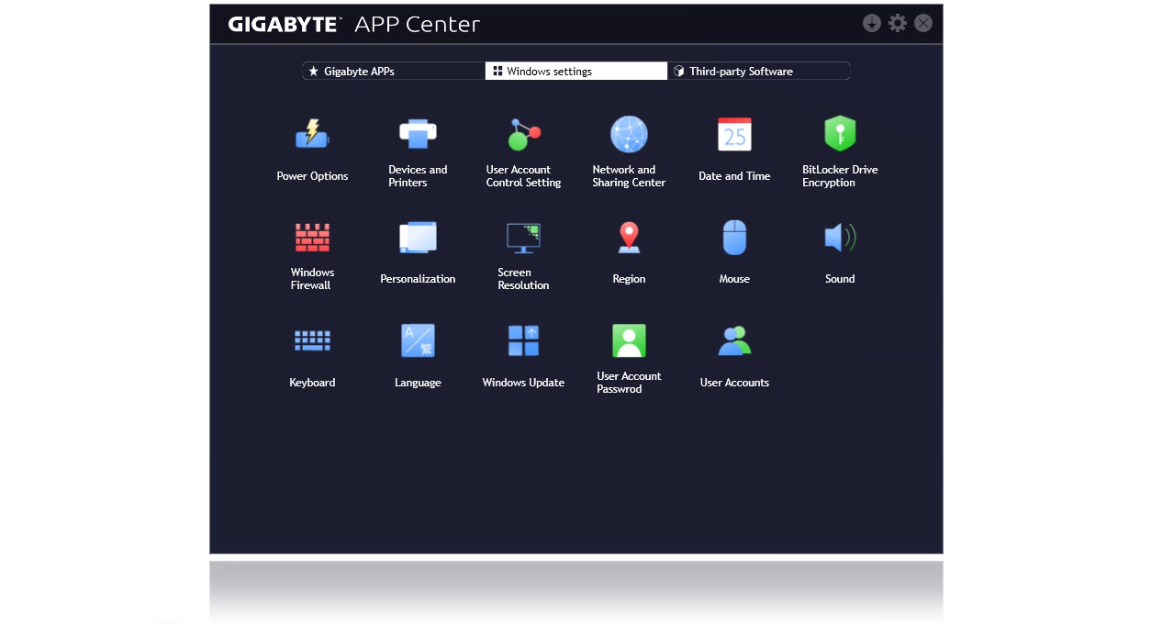Open Mouse settings icon
1151x624 pixels.
(x=734, y=238)
